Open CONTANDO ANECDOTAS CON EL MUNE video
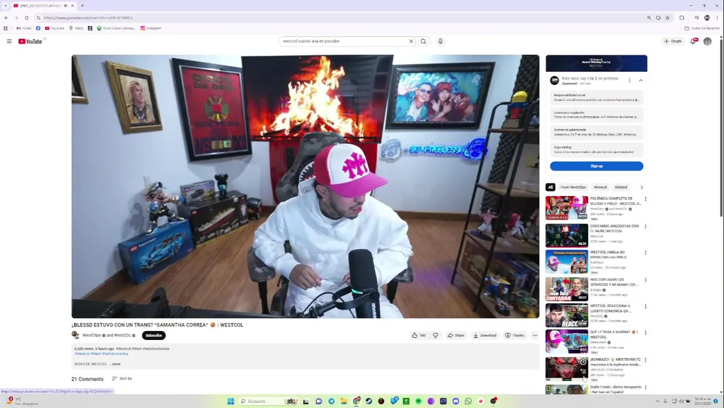Screen dimensions: 724x408 point(567,235)
